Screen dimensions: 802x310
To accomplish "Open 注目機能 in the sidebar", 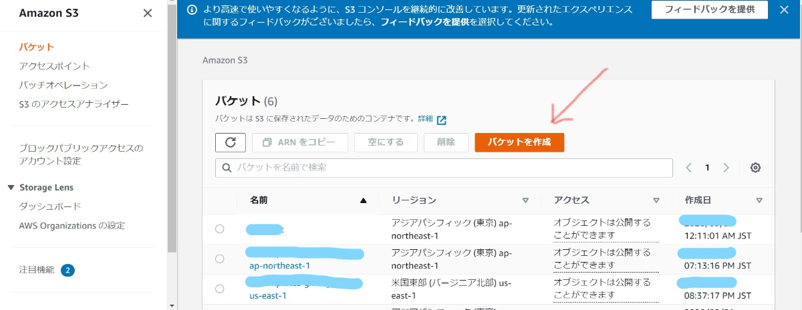I will (x=37, y=271).
